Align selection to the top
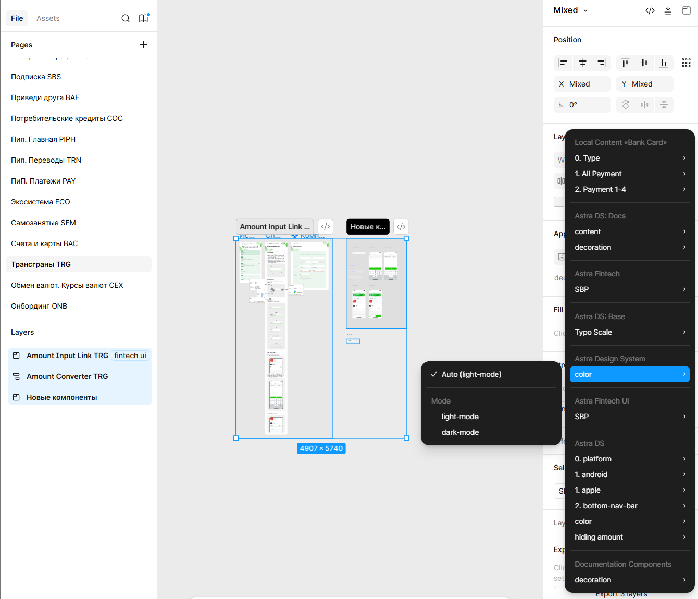The image size is (698, 599). tap(625, 63)
